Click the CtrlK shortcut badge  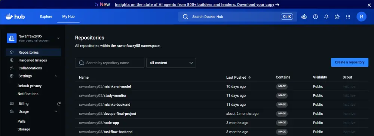pos(287,17)
